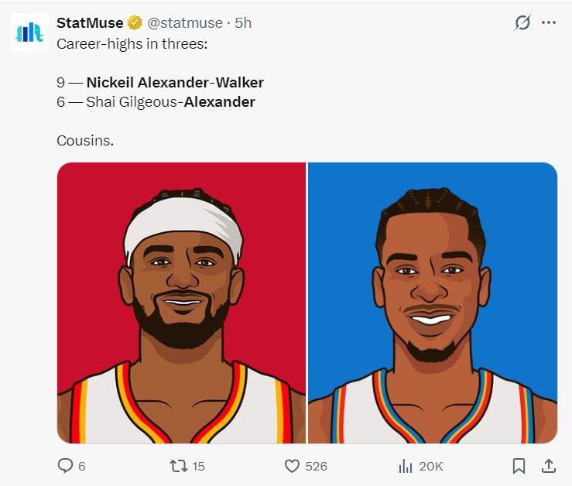Open the StatMuse profile avatar
This screenshot has width=572, height=486.
[29, 33]
